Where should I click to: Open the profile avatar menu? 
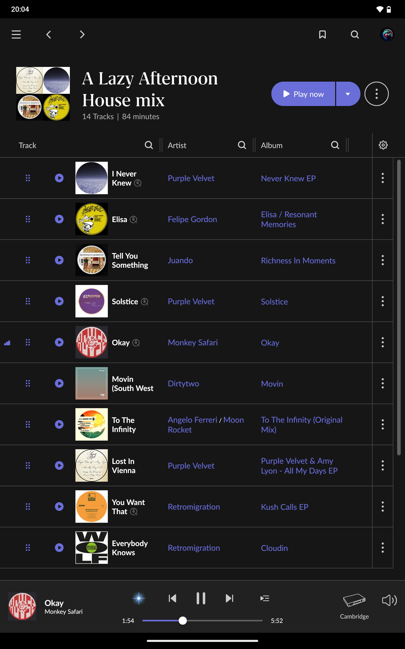point(387,34)
